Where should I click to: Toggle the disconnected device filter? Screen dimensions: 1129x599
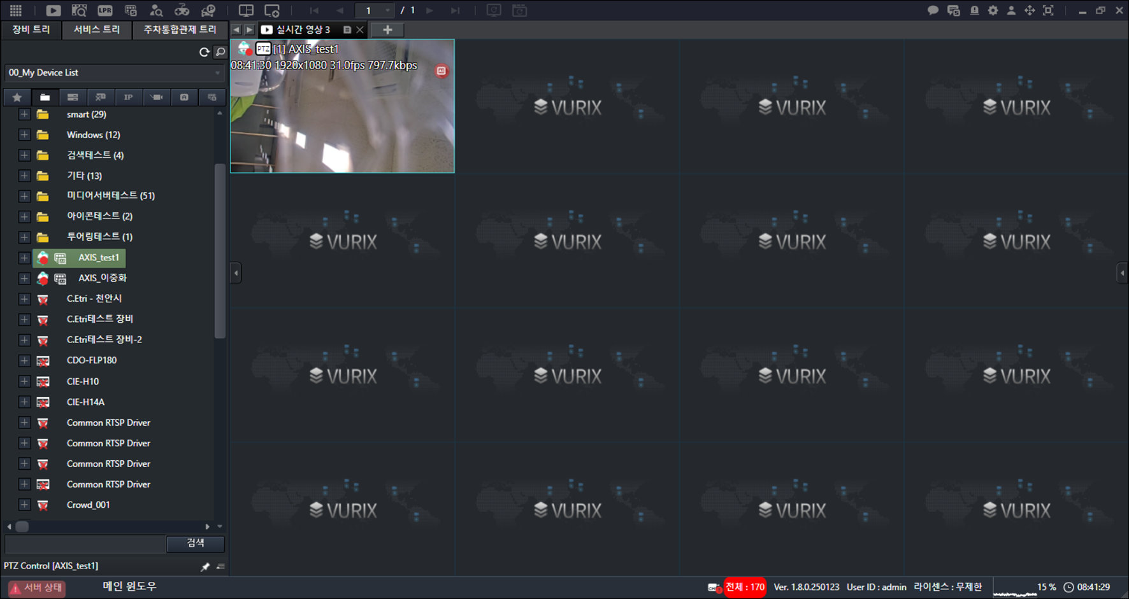coord(101,97)
